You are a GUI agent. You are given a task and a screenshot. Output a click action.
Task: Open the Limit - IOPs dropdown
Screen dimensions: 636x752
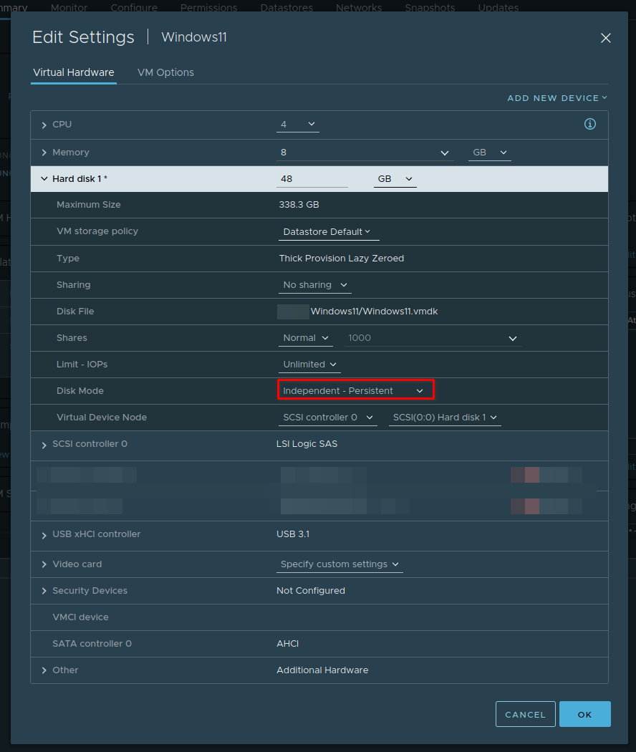(x=309, y=364)
